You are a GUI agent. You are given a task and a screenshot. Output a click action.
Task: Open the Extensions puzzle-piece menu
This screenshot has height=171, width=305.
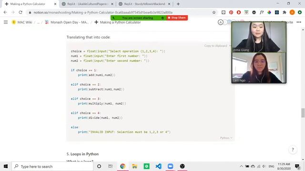click(x=284, y=12)
